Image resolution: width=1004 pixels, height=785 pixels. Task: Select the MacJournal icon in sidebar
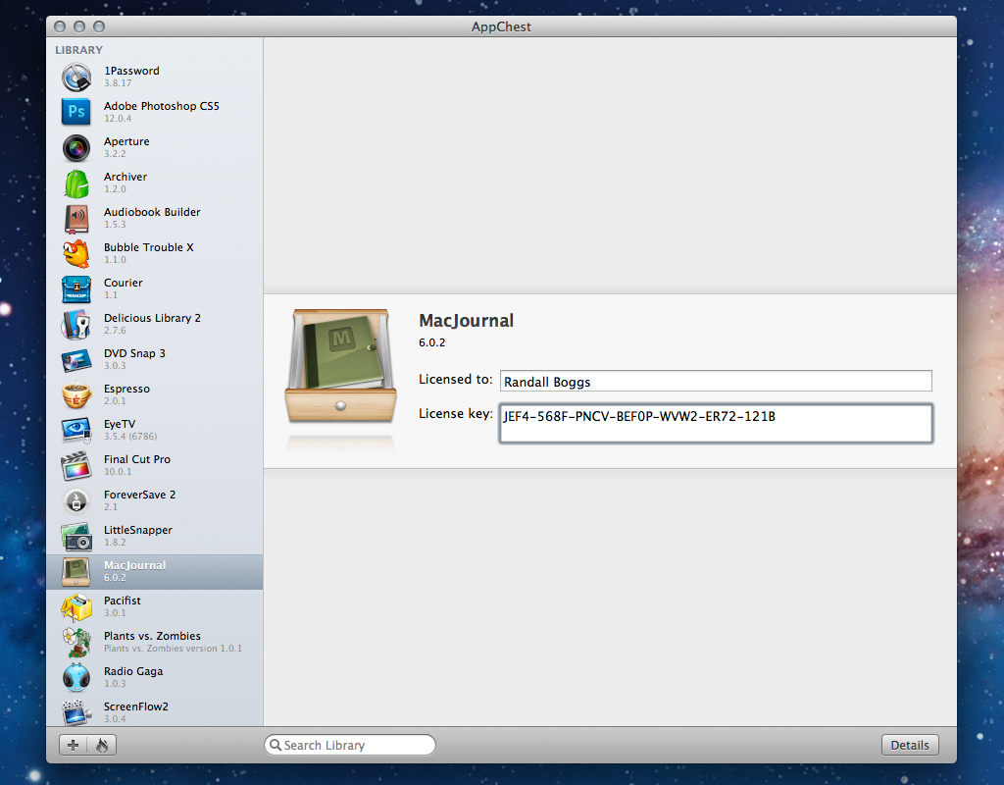coord(76,572)
